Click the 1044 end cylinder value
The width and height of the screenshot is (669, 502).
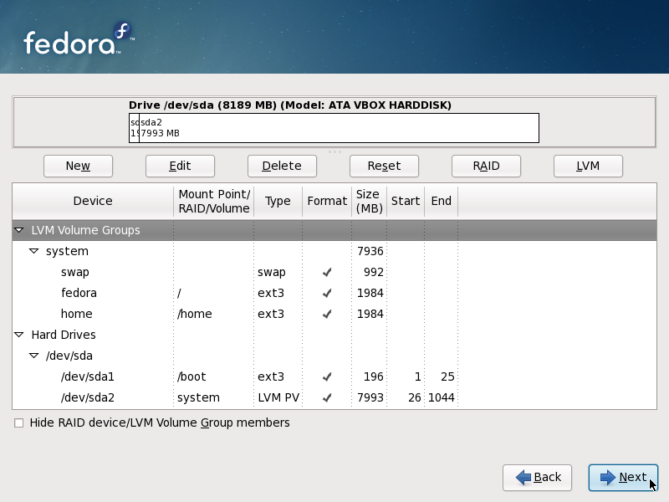coord(442,397)
